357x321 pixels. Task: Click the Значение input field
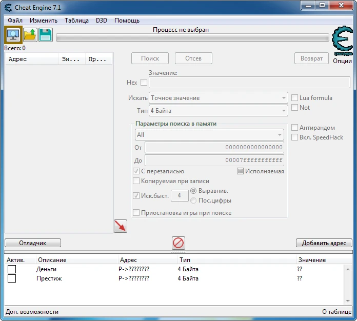pyautogui.click(x=249, y=82)
